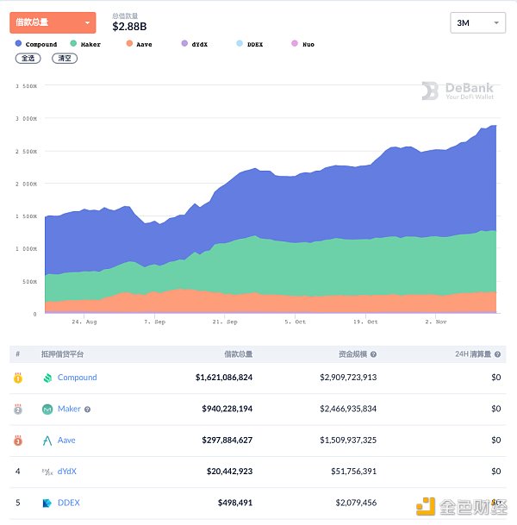Sort by 抵押借贷平台 column header
The image size is (517, 525).
pos(62,354)
